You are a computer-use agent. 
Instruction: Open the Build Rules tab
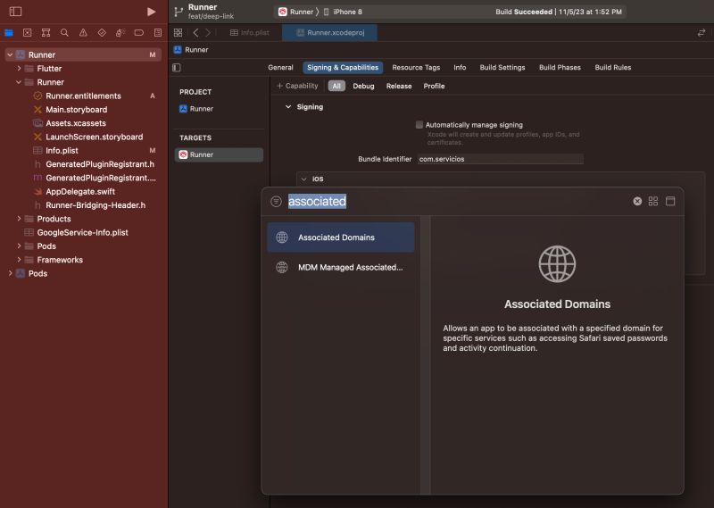[x=613, y=68]
